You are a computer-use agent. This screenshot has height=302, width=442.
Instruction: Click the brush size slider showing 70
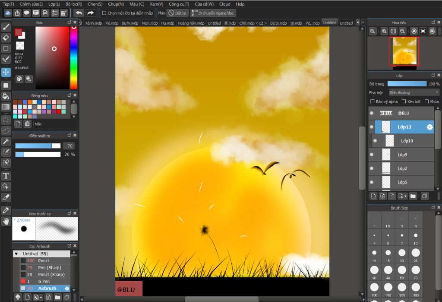pos(38,146)
